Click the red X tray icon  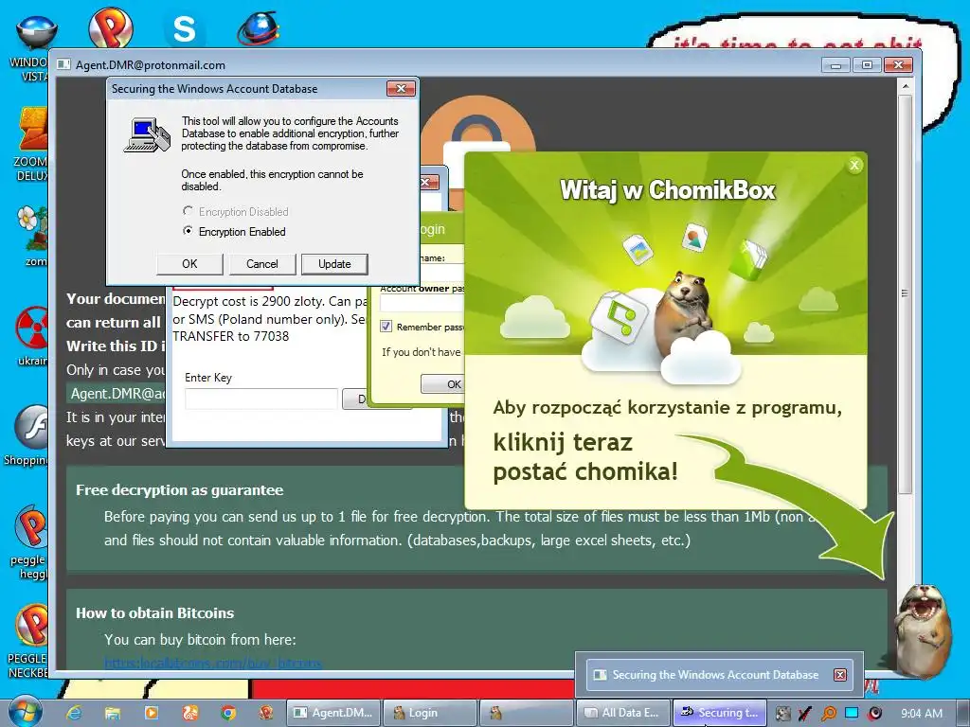805,714
